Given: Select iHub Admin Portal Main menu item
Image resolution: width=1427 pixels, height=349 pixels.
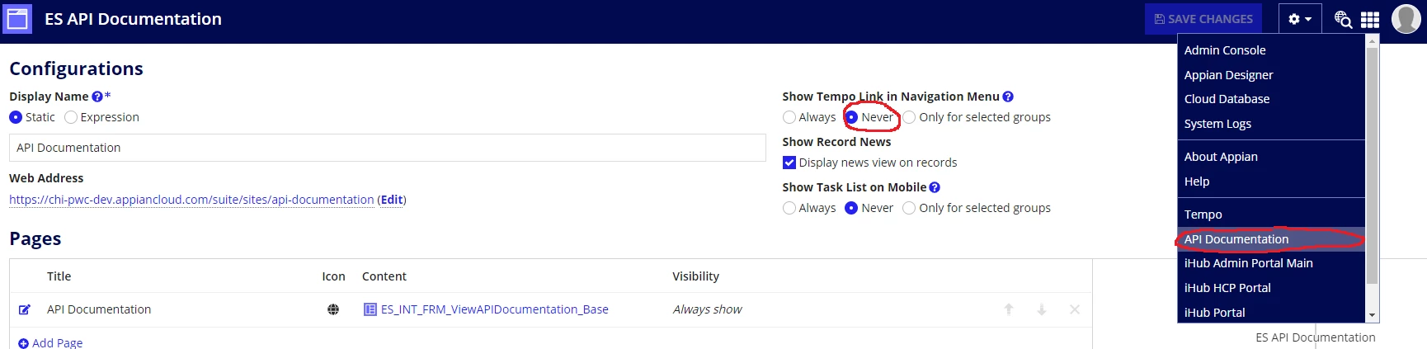Looking at the screenshot, I should [x=1271, y=263].
